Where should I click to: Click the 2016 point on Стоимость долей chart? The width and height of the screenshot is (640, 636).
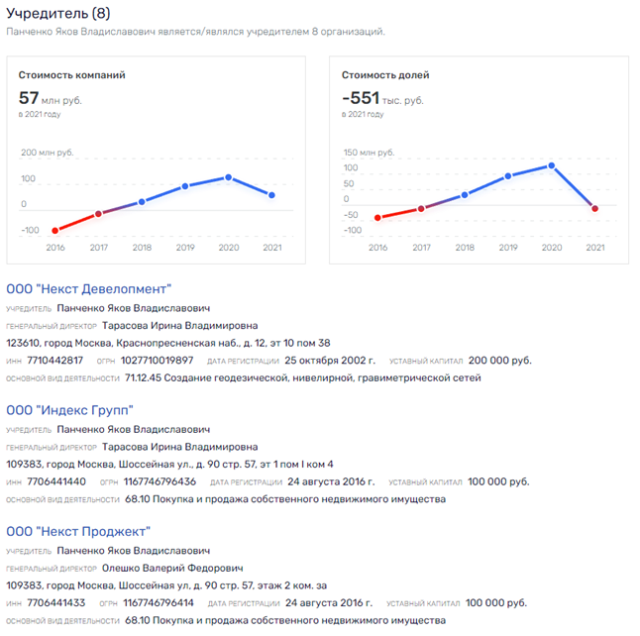click(377, 218)
